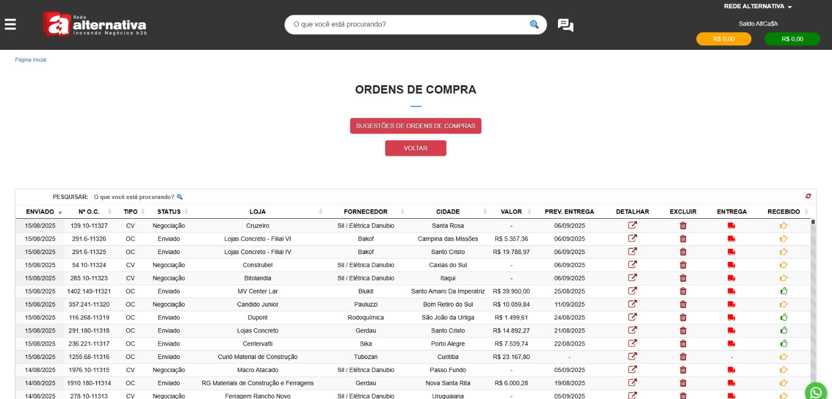Open WhatsApp chat bubble
Image resolution: width=832 pixels, height=399 pixels.
[x=815, y=392]
